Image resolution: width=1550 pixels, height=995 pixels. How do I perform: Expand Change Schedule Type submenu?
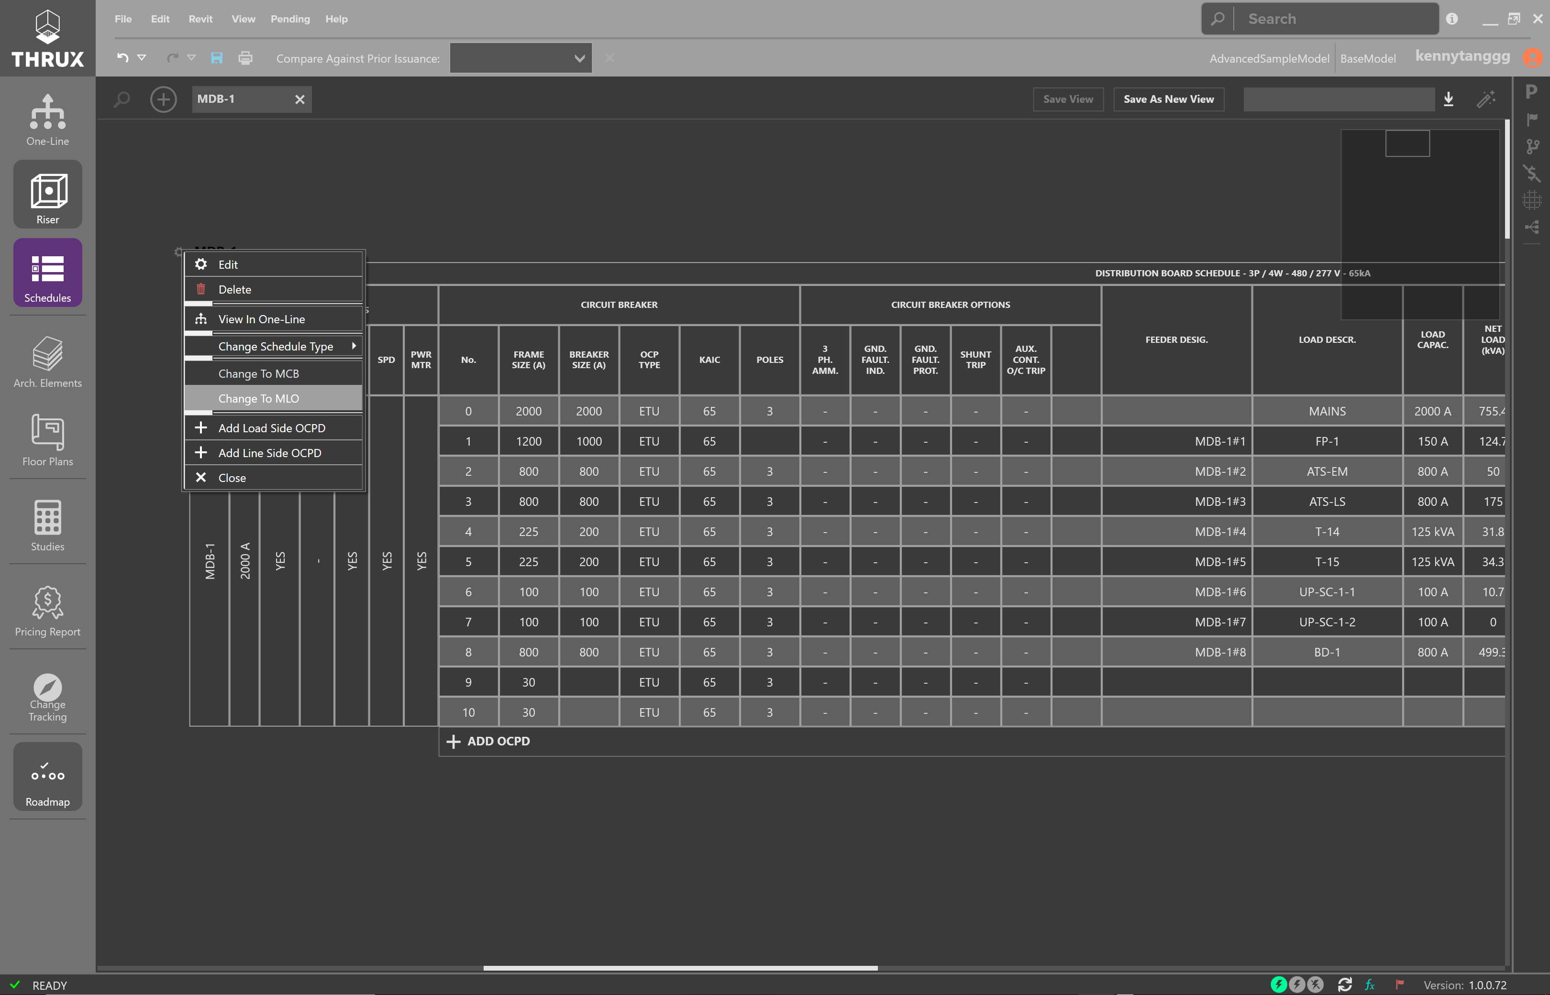273,346
